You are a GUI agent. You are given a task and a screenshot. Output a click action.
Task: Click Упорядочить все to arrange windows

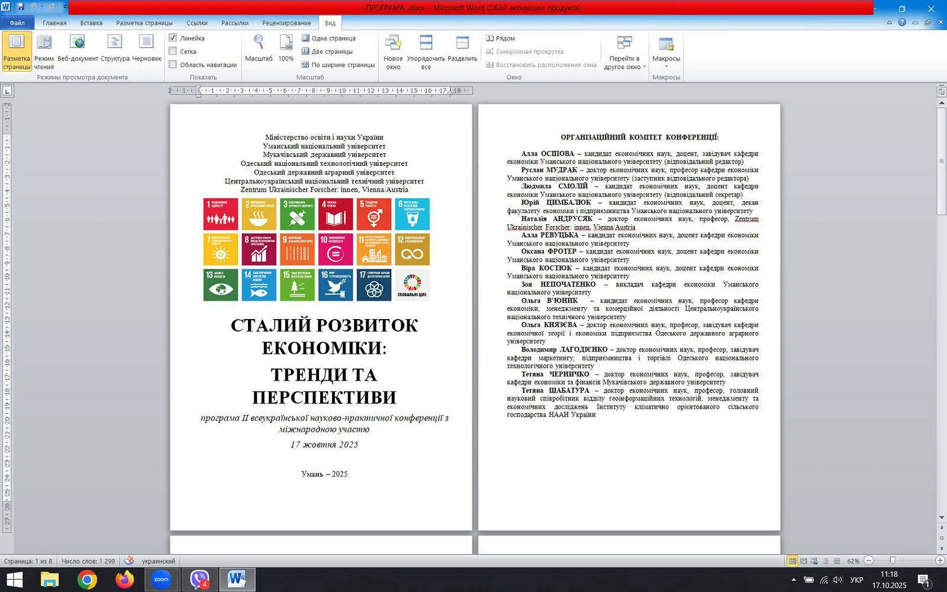click(x=426, y=51)
